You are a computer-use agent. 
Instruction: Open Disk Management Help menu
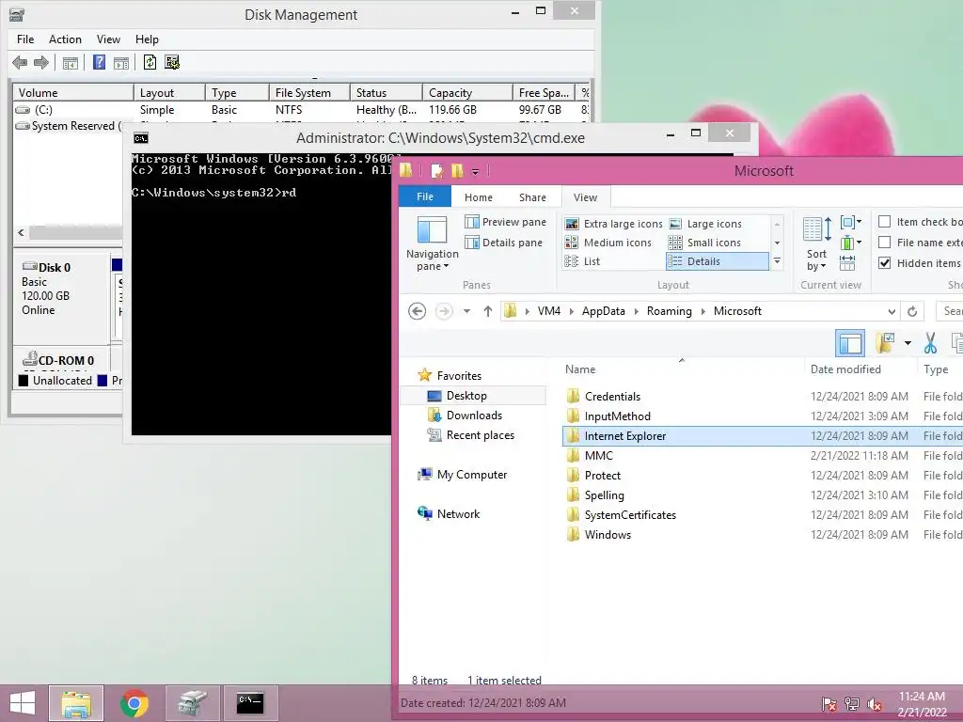point(147,39)
